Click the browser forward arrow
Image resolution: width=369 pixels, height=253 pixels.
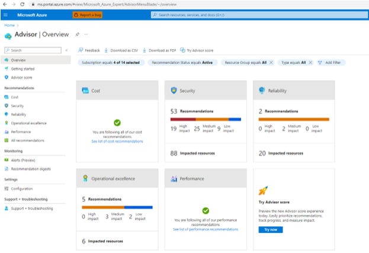tap(14, 4)
